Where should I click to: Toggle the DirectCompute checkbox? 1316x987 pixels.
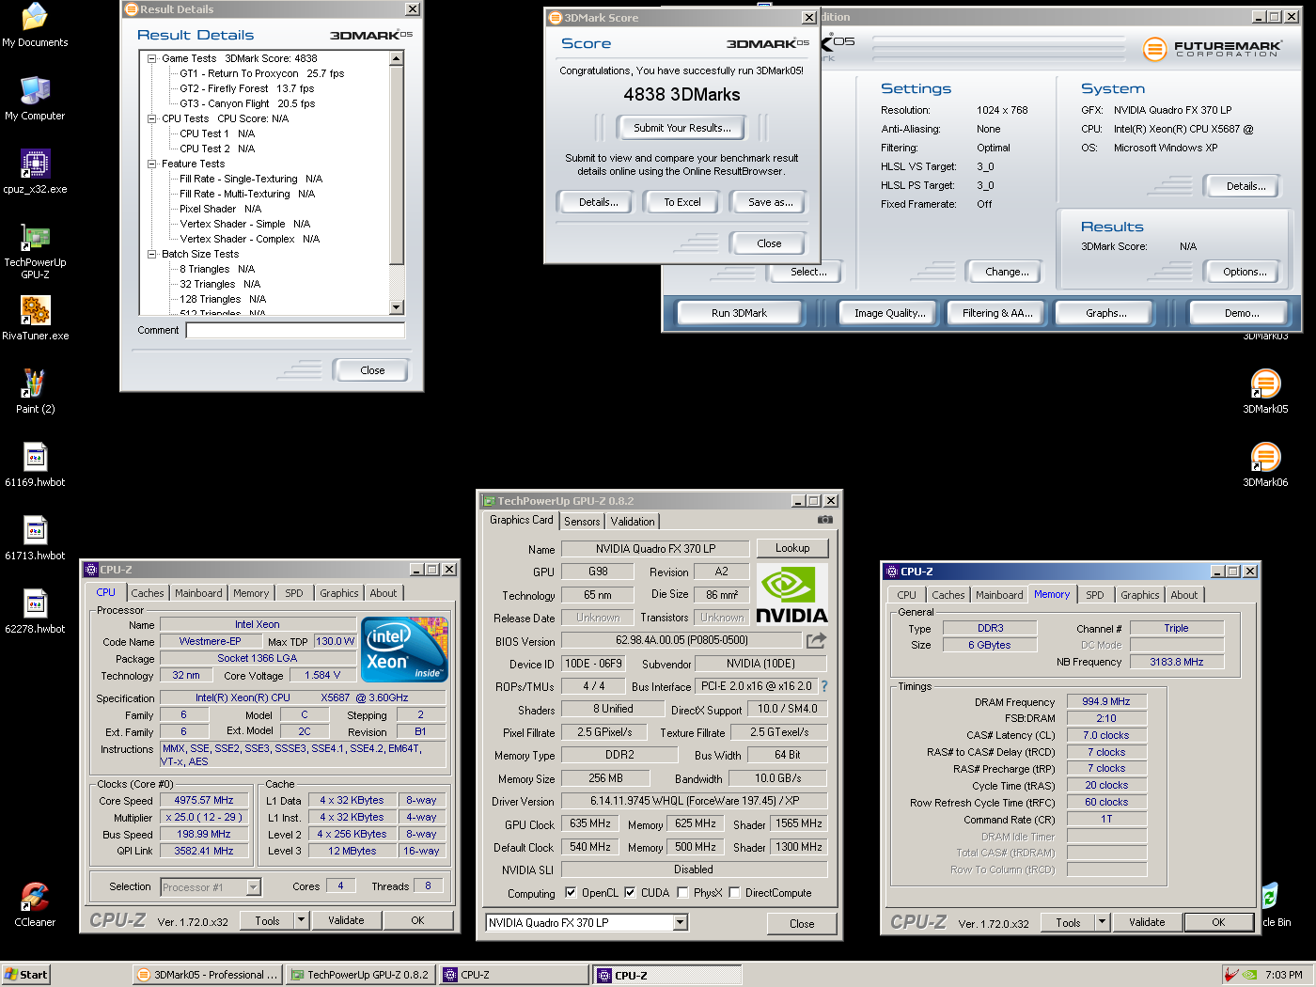(x=734, y=893)
